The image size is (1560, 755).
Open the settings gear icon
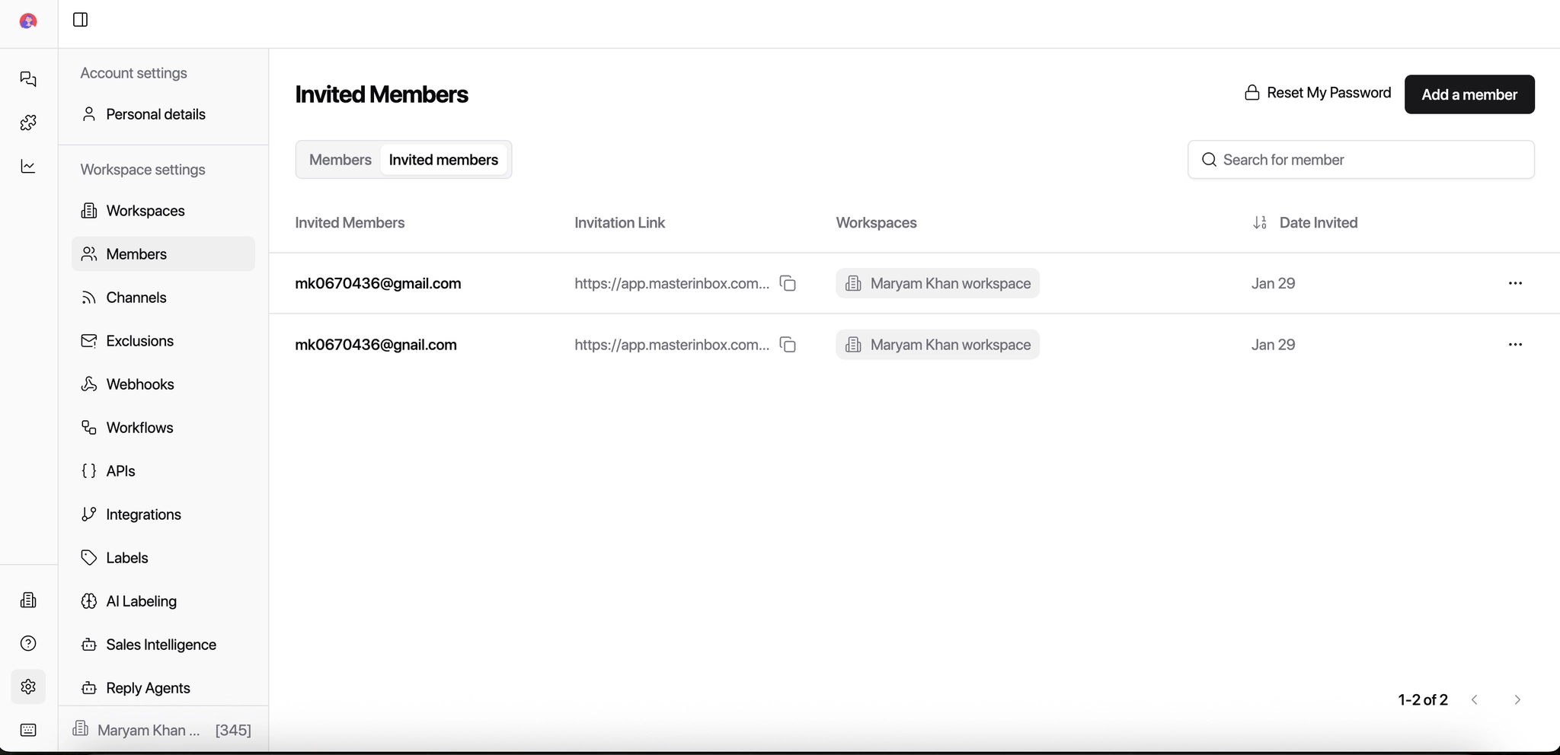tap(28, 687)
